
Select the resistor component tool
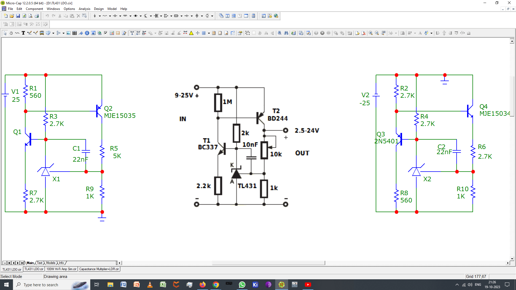point(105,16)
